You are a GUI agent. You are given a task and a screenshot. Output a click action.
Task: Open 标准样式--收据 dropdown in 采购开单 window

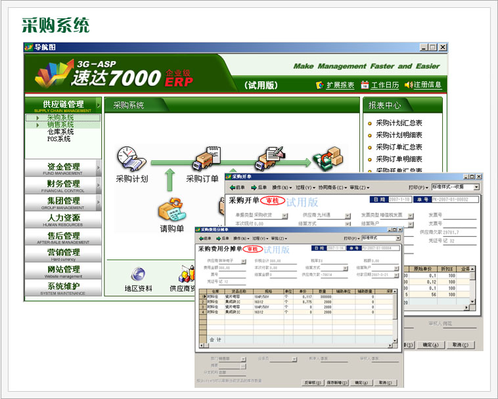click(476, 187)
